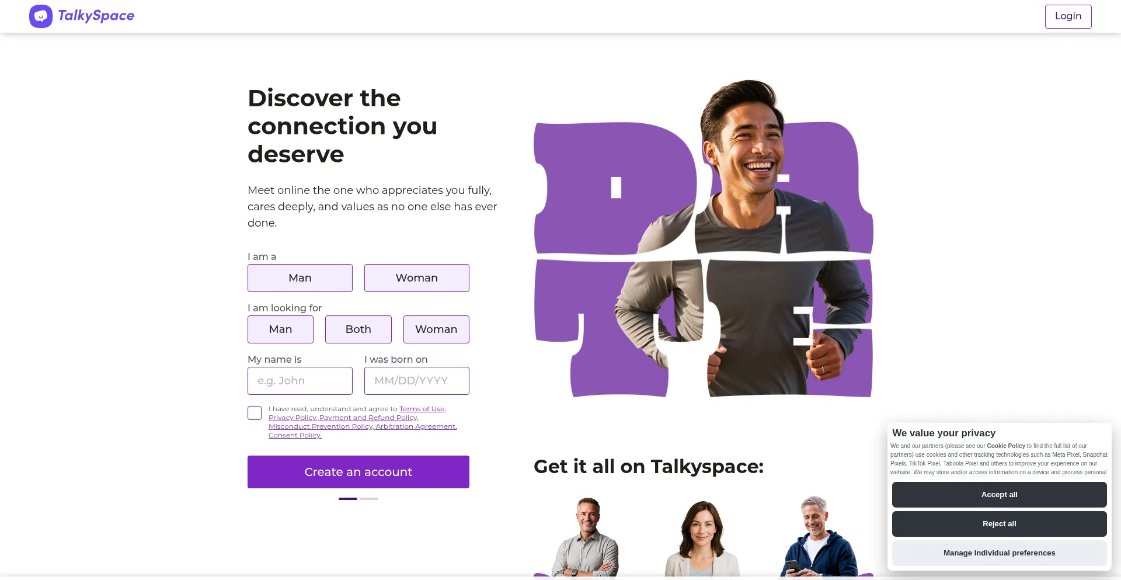The height and width of the screenshot is (580, 1121).
Task: Open the Consent Policy link
Action: (x=295, y=435)
